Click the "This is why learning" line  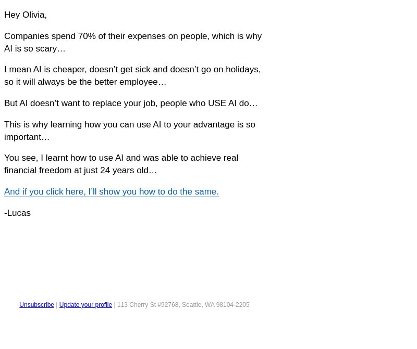pos(130,124)
